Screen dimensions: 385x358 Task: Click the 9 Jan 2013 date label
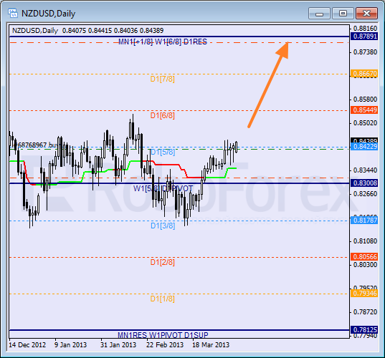70,345
